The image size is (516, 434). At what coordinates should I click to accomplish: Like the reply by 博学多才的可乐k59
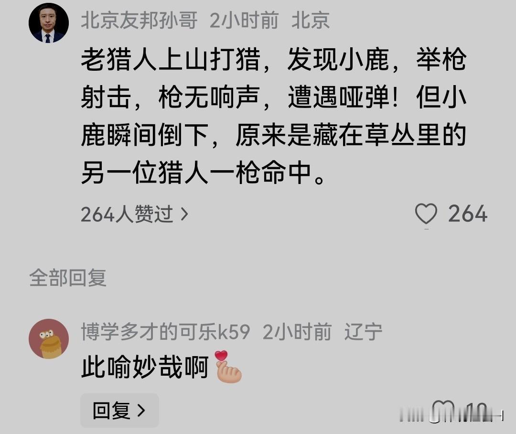[x=443, y=411]
